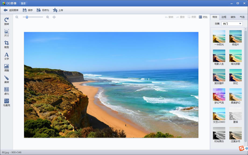Click the zoom in magnifier icon
Image resolution: width=248 pixels, height=155 pixels.
pos(48,17)
